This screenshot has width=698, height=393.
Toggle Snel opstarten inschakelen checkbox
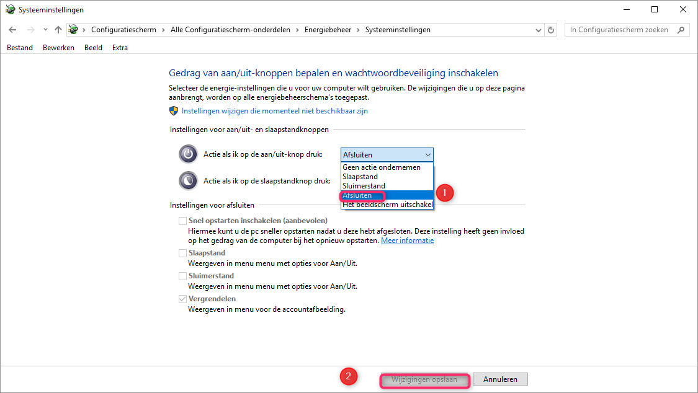(182, 221)
